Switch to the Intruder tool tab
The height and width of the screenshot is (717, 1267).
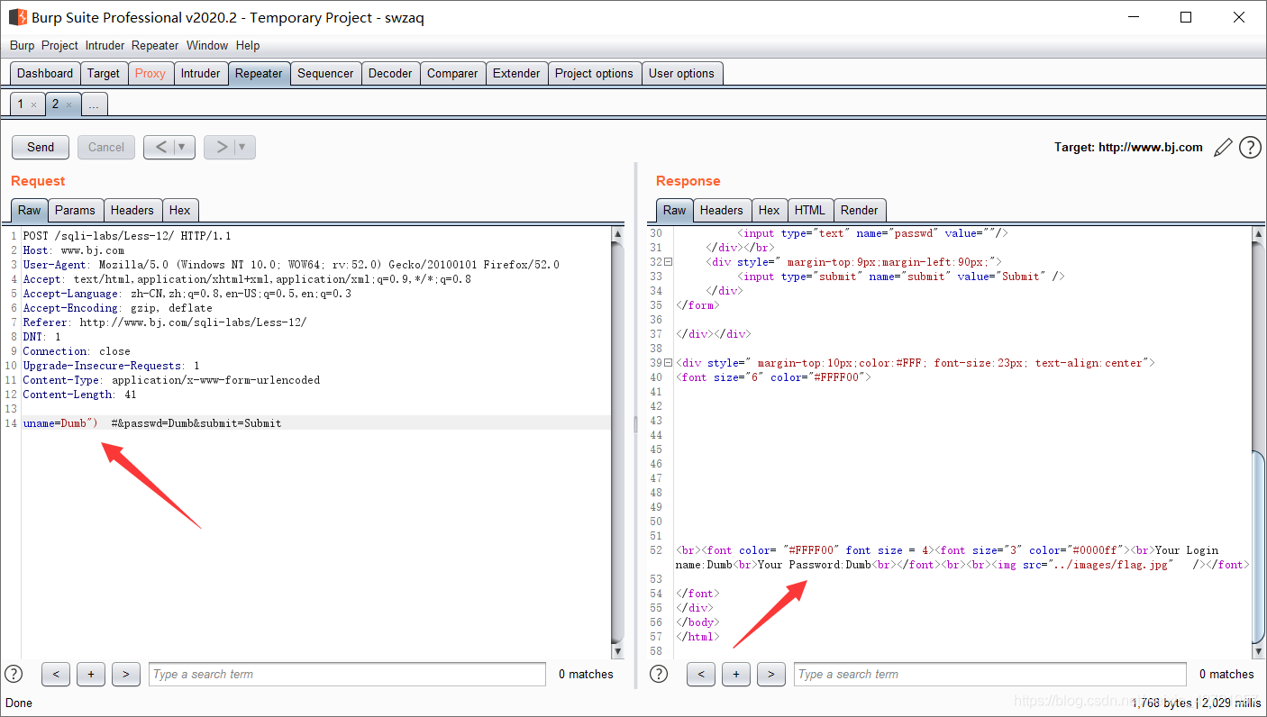(x=200, y=74)
